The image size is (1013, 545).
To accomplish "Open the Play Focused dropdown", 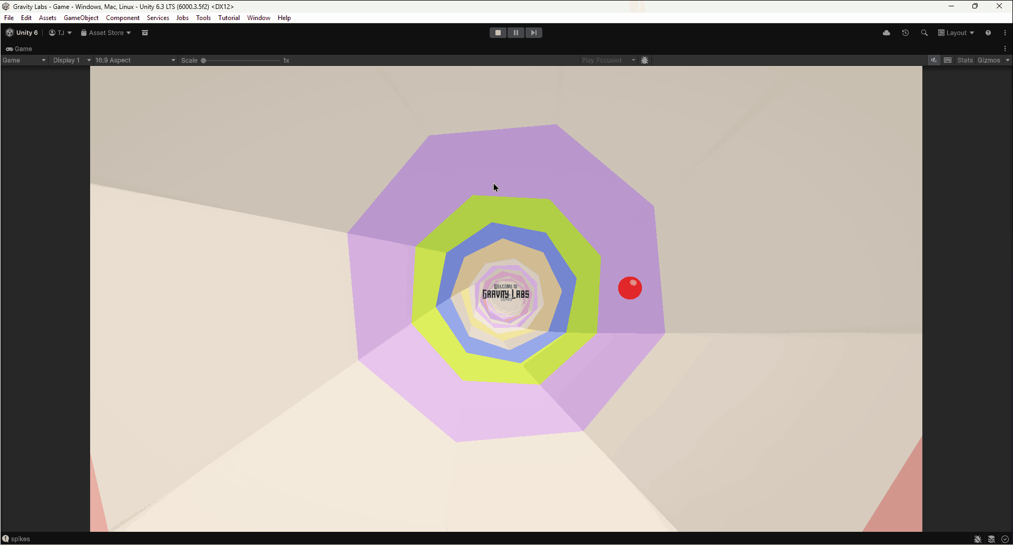I will pos(609,60).
